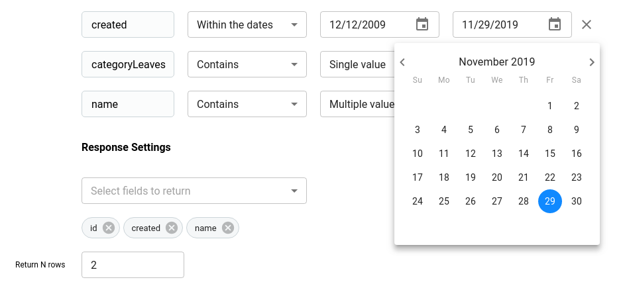625x286 pixels.
Task: Click the Return N rows input field
Action: tap(133, 265)
